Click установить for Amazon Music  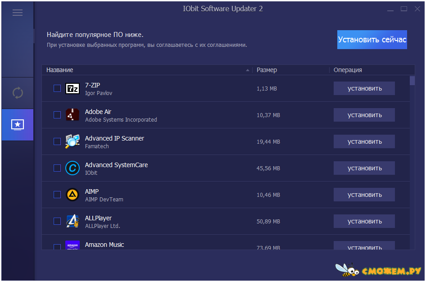pyautogui.click(x=364, y=246)
